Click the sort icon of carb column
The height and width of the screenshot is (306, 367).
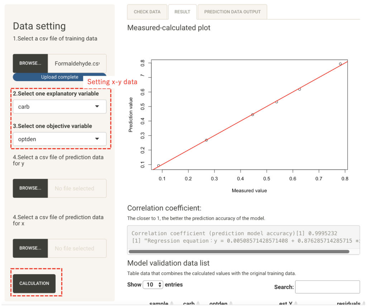(x=197, y=303)
